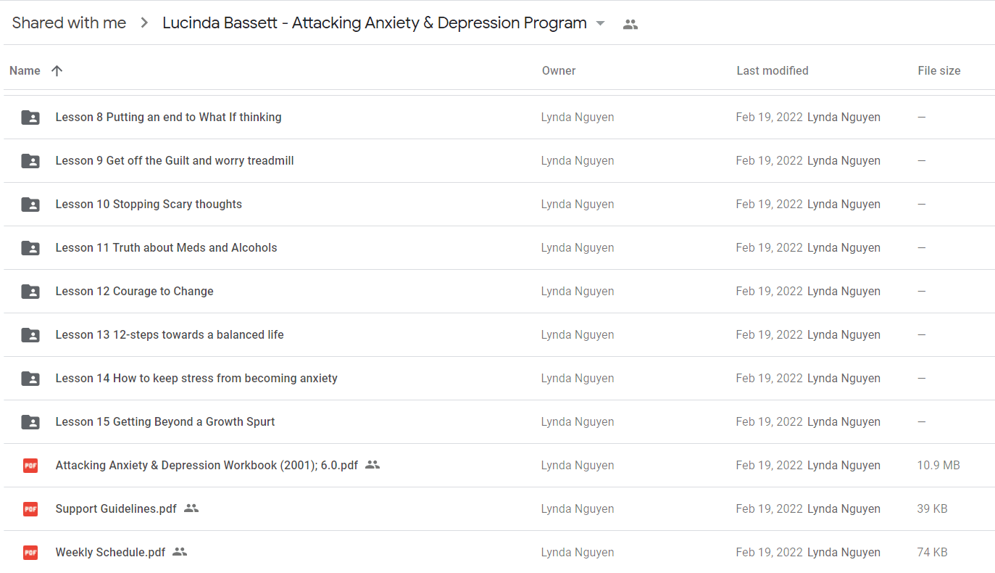Go back to Shared with me

click(x=70, y=23)
